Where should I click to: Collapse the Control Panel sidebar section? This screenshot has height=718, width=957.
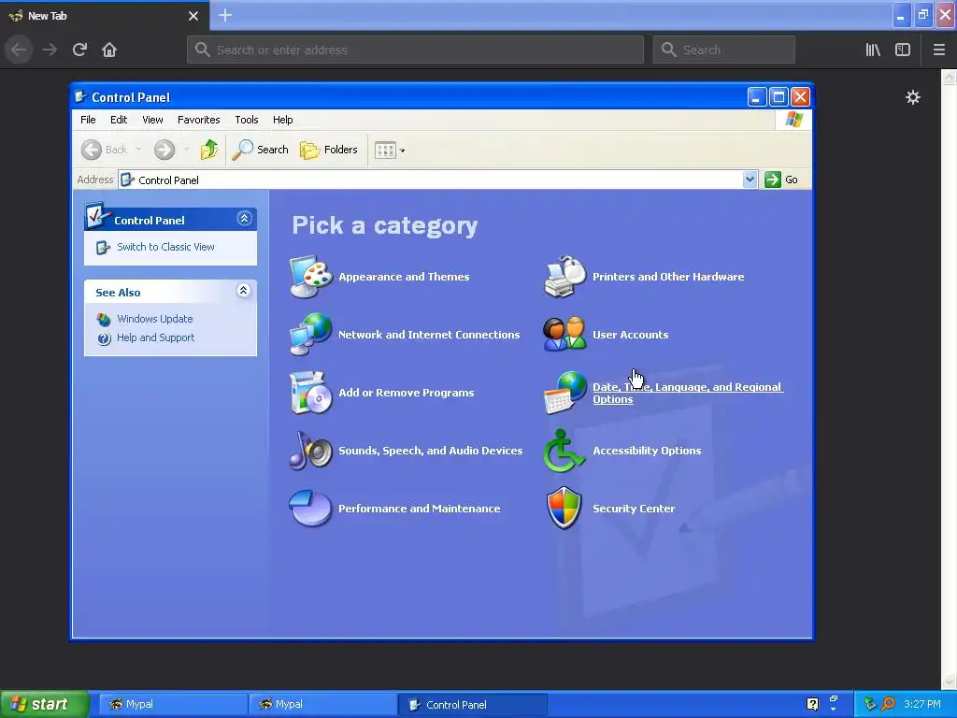point(244,219)
